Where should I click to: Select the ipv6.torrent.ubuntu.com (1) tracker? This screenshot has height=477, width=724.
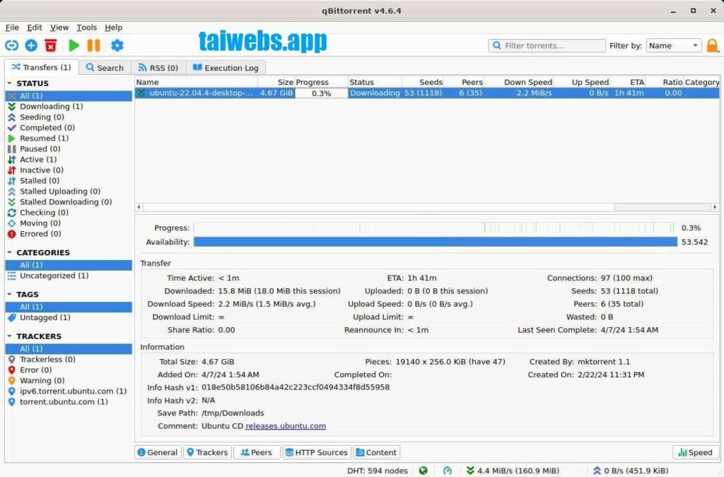click(69, 391)
